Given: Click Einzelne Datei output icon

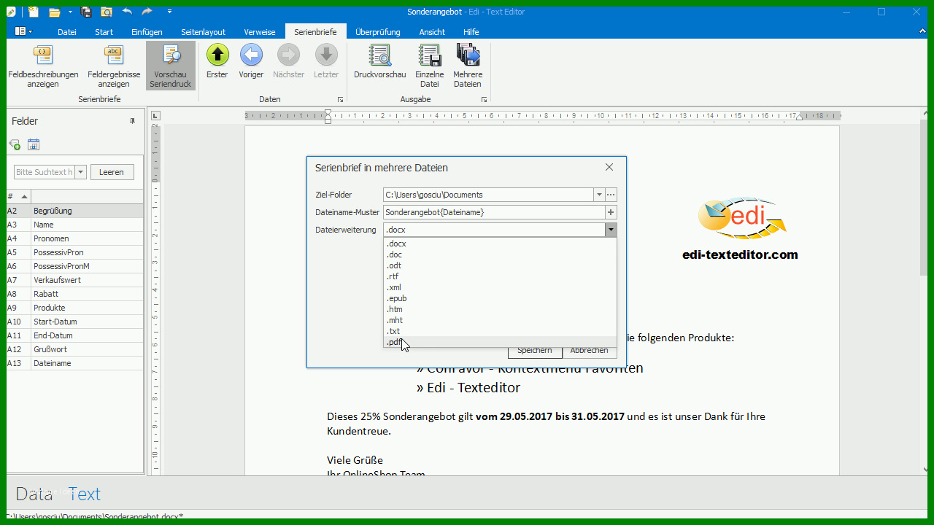Looking at the screenshot, I should click(429, 55).
